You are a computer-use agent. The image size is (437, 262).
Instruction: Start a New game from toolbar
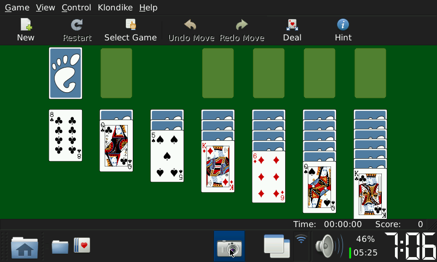click(26, 30)
